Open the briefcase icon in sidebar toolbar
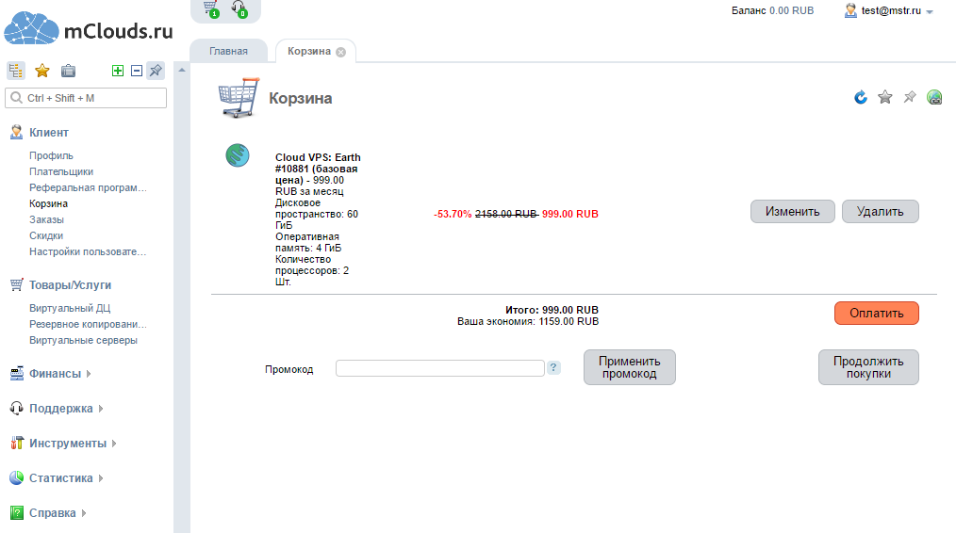This screenshot has height=533, width=956. pyautogui.click(x=68, y=71)
